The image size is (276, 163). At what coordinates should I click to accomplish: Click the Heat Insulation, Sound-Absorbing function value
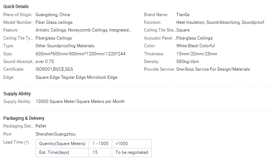point(220,23)
